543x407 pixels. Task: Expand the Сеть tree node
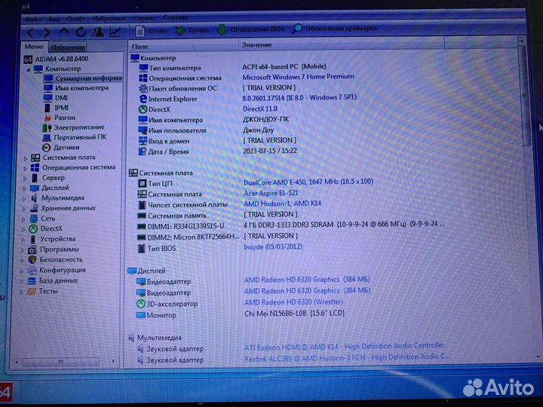tap(23, 220)
